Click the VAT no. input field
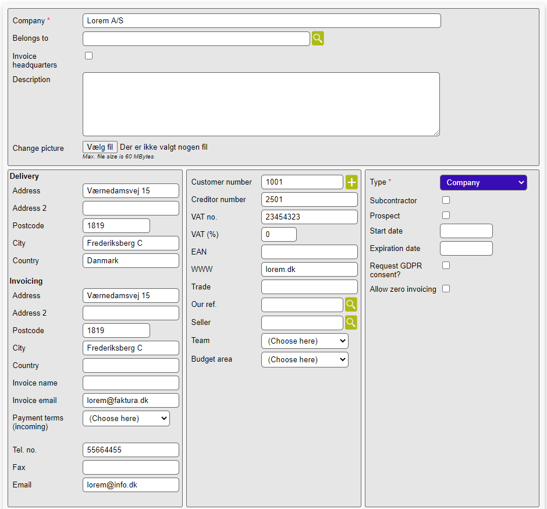 coord(309,217)
